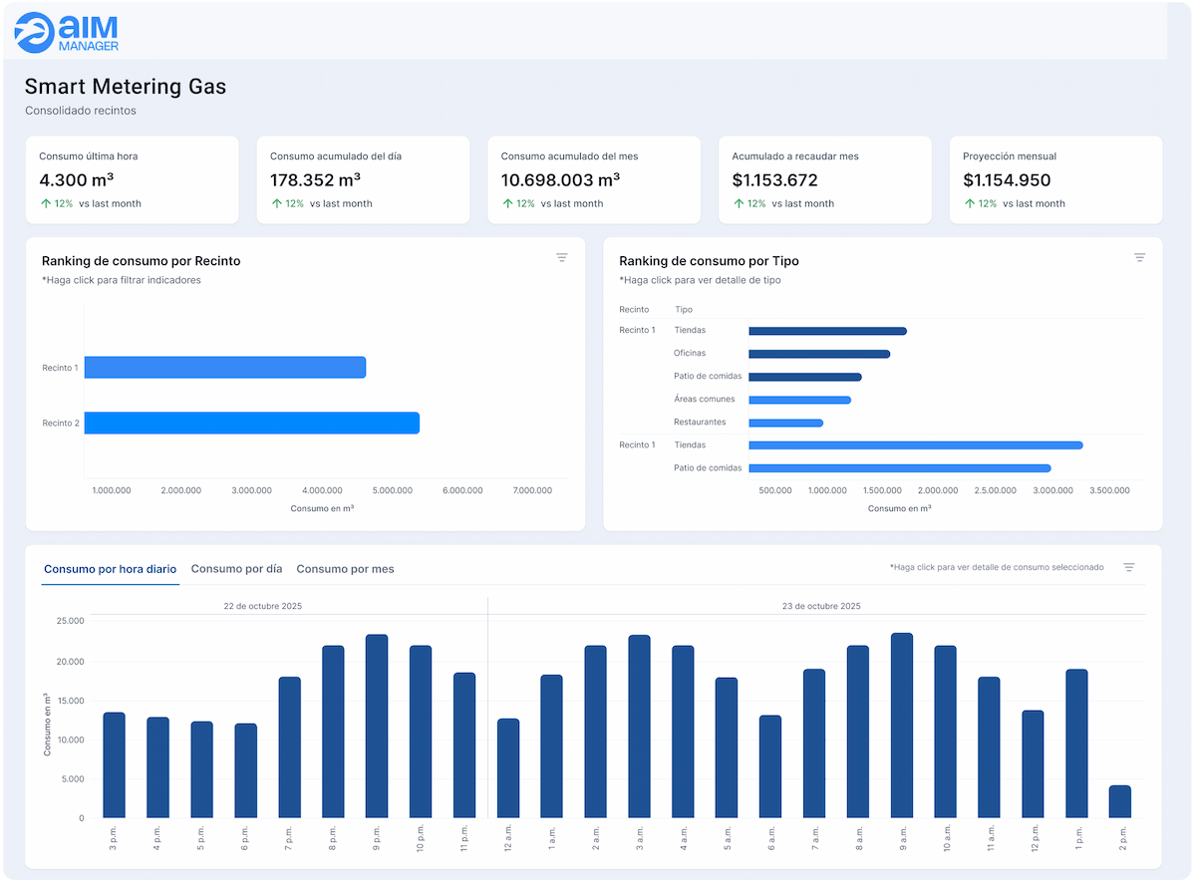1196x884 pixels.
Task: Select the Oficinas bar in Tipo ranking
Action: 818,354
